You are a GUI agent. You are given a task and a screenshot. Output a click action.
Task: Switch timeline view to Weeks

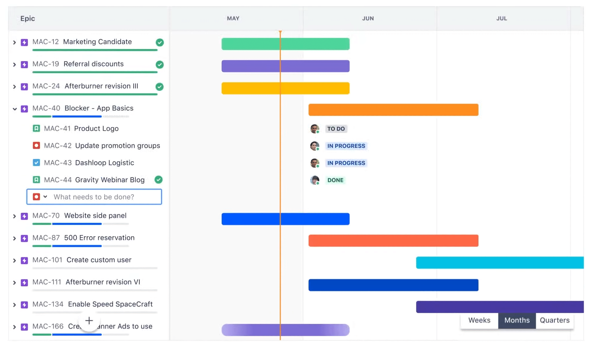[479, 320]
